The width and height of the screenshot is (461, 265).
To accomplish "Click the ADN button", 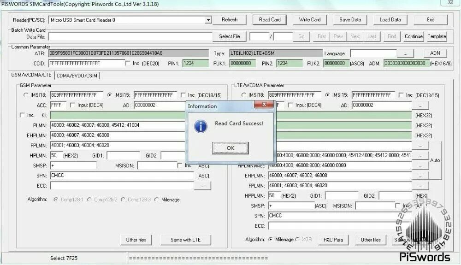I will [435, 53].
